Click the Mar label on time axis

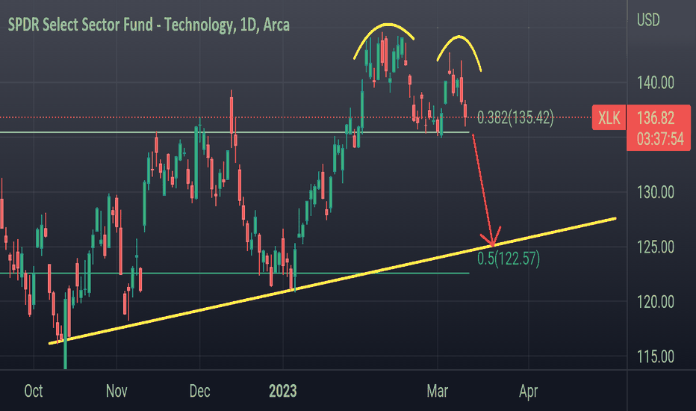pos(437,391)
